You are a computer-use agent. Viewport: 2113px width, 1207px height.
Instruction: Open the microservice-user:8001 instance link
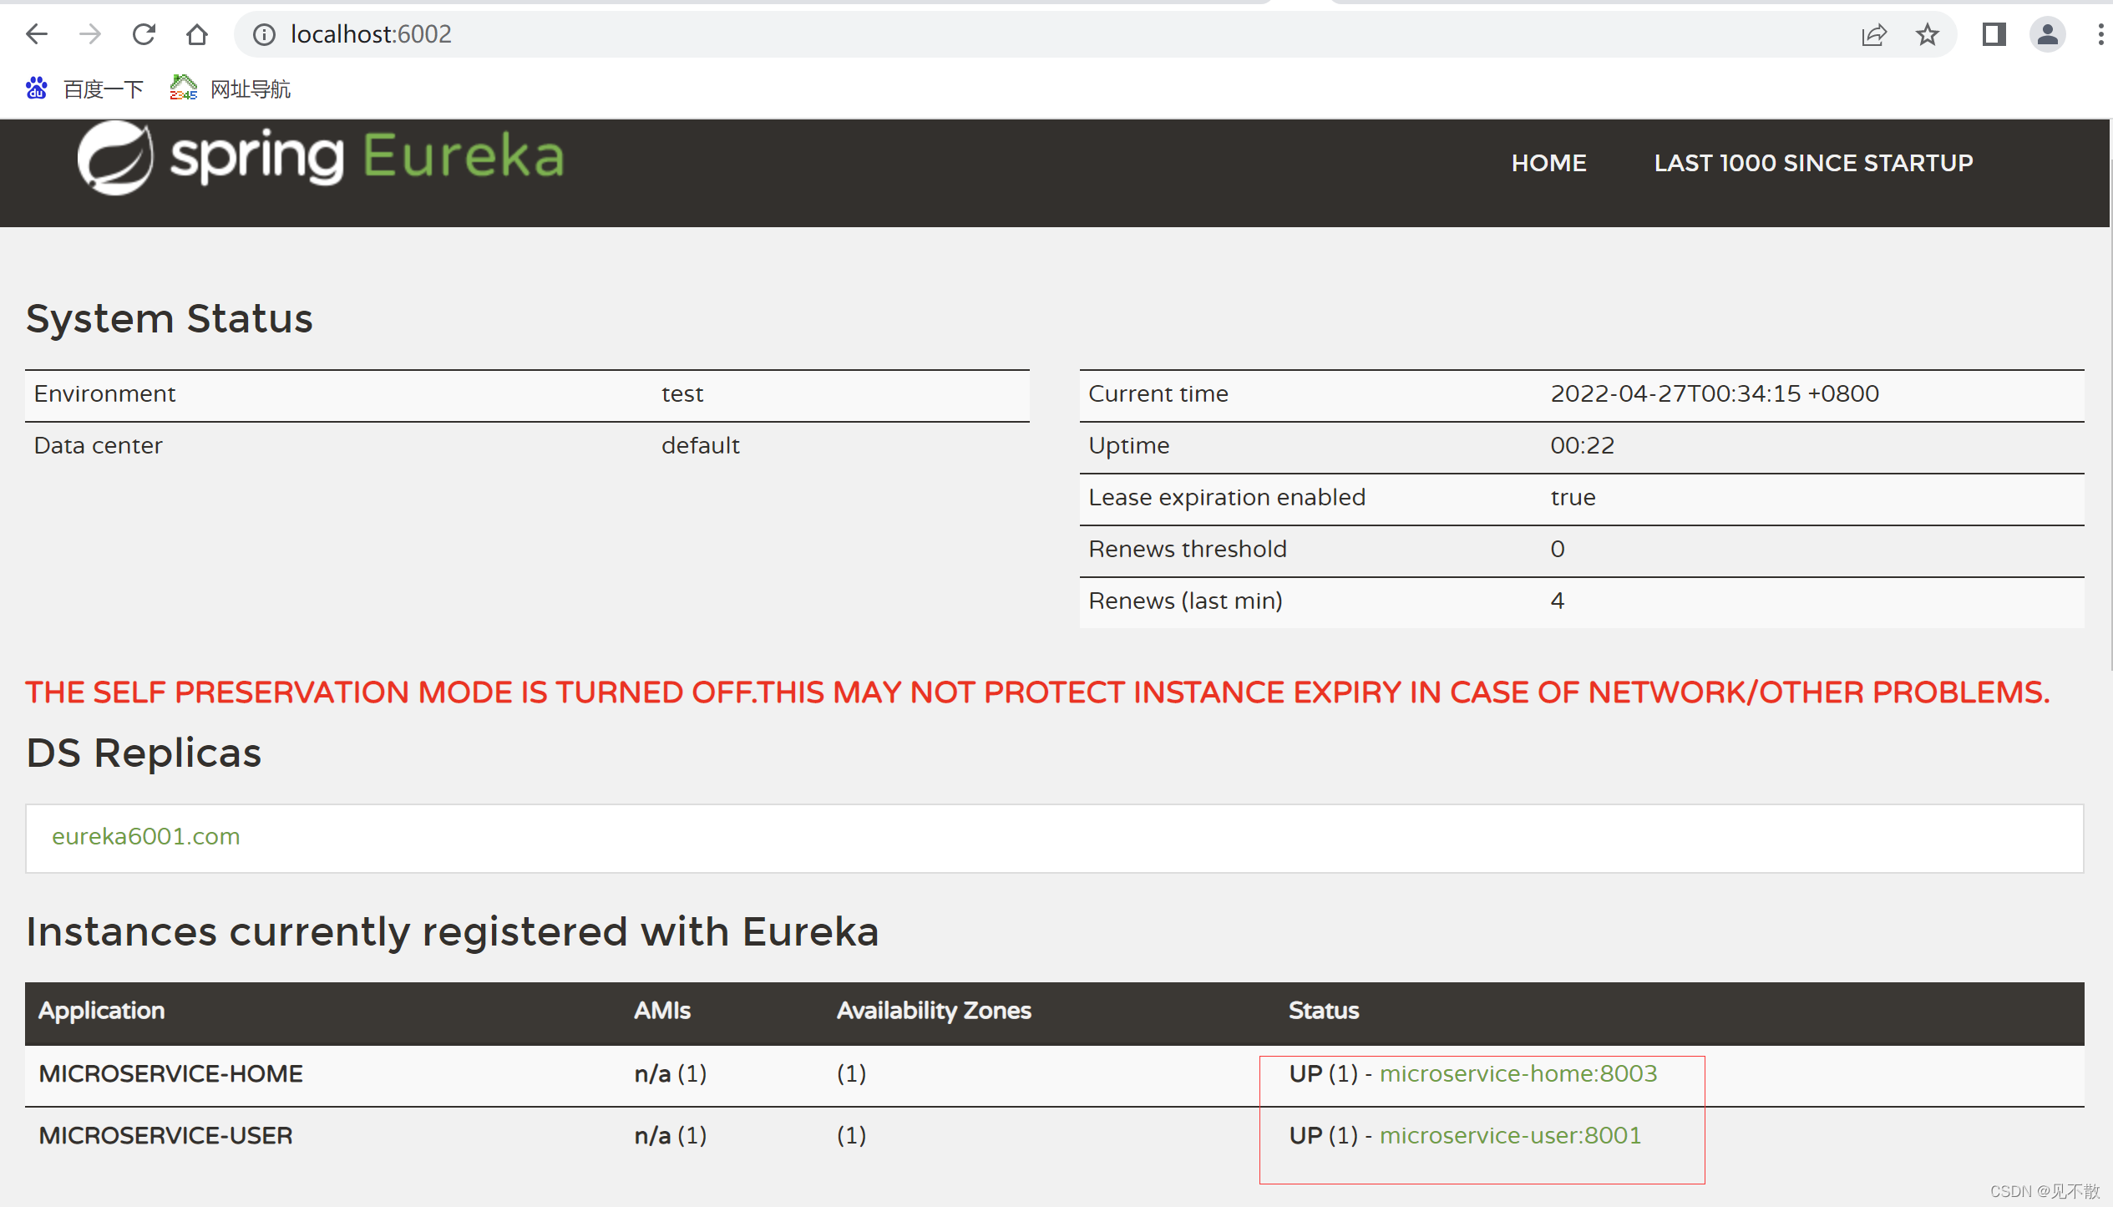click(x=1510, y=1135)
